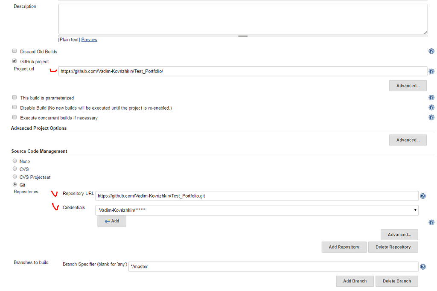Open help beside the Disable Build option

pyautogui.click(x=431, y=107)
